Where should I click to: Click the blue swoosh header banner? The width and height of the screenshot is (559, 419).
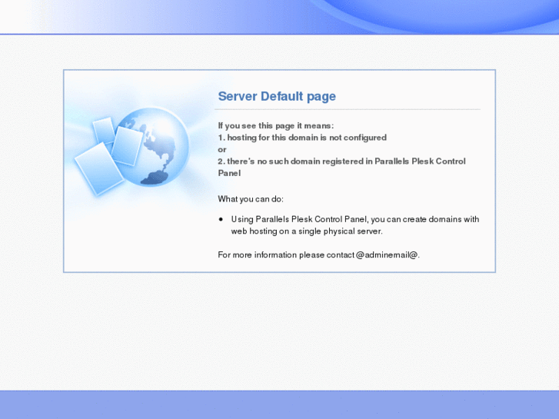280,17
